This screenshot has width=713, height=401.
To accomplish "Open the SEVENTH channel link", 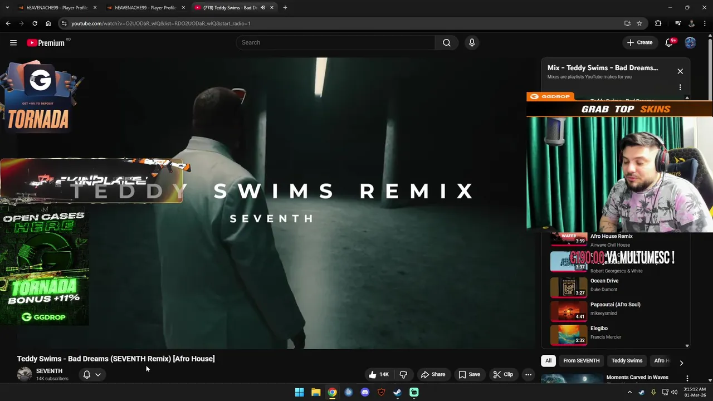I will [49, 371].
